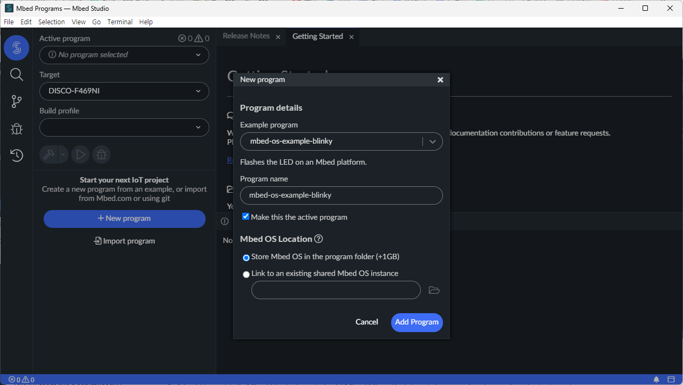Click the Mbed OS Location help icon
Image resolution: width=683 pixels, height=385 pixels.
318,239
